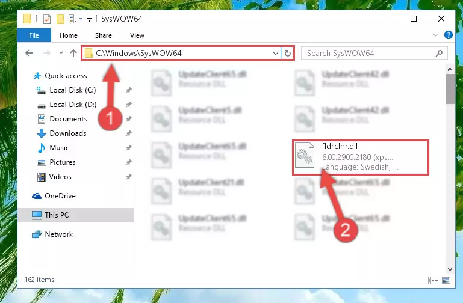Open Videos folder in sidebar
This screenshot has width=463, height=303.
click(x=60, y=177)
